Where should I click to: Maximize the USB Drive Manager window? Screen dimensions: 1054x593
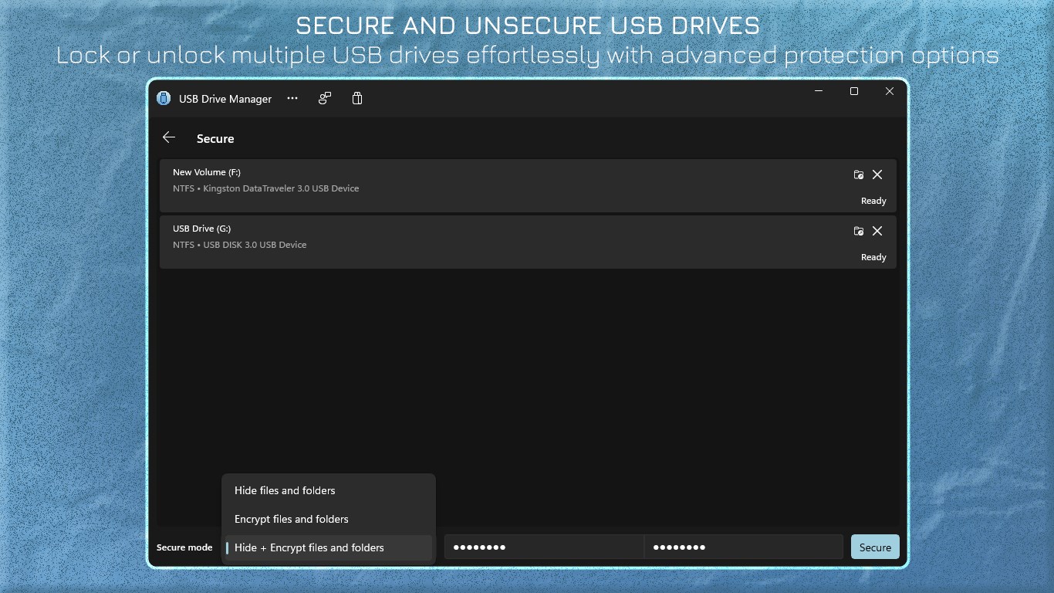[x=854, y=91]
